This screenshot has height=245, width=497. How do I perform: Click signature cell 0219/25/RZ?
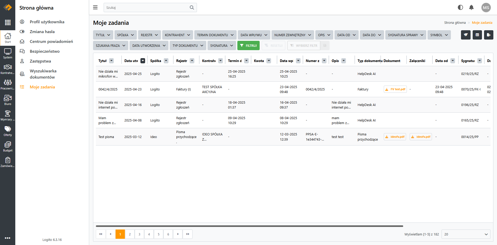(470, 74)
